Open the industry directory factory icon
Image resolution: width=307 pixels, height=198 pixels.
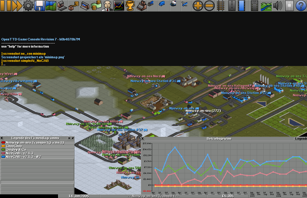[x=142, y=6]
